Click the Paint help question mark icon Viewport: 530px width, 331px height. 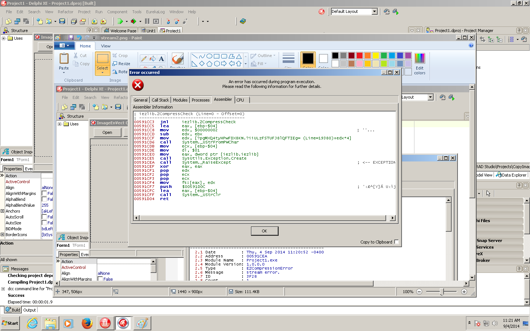(471, 46)
